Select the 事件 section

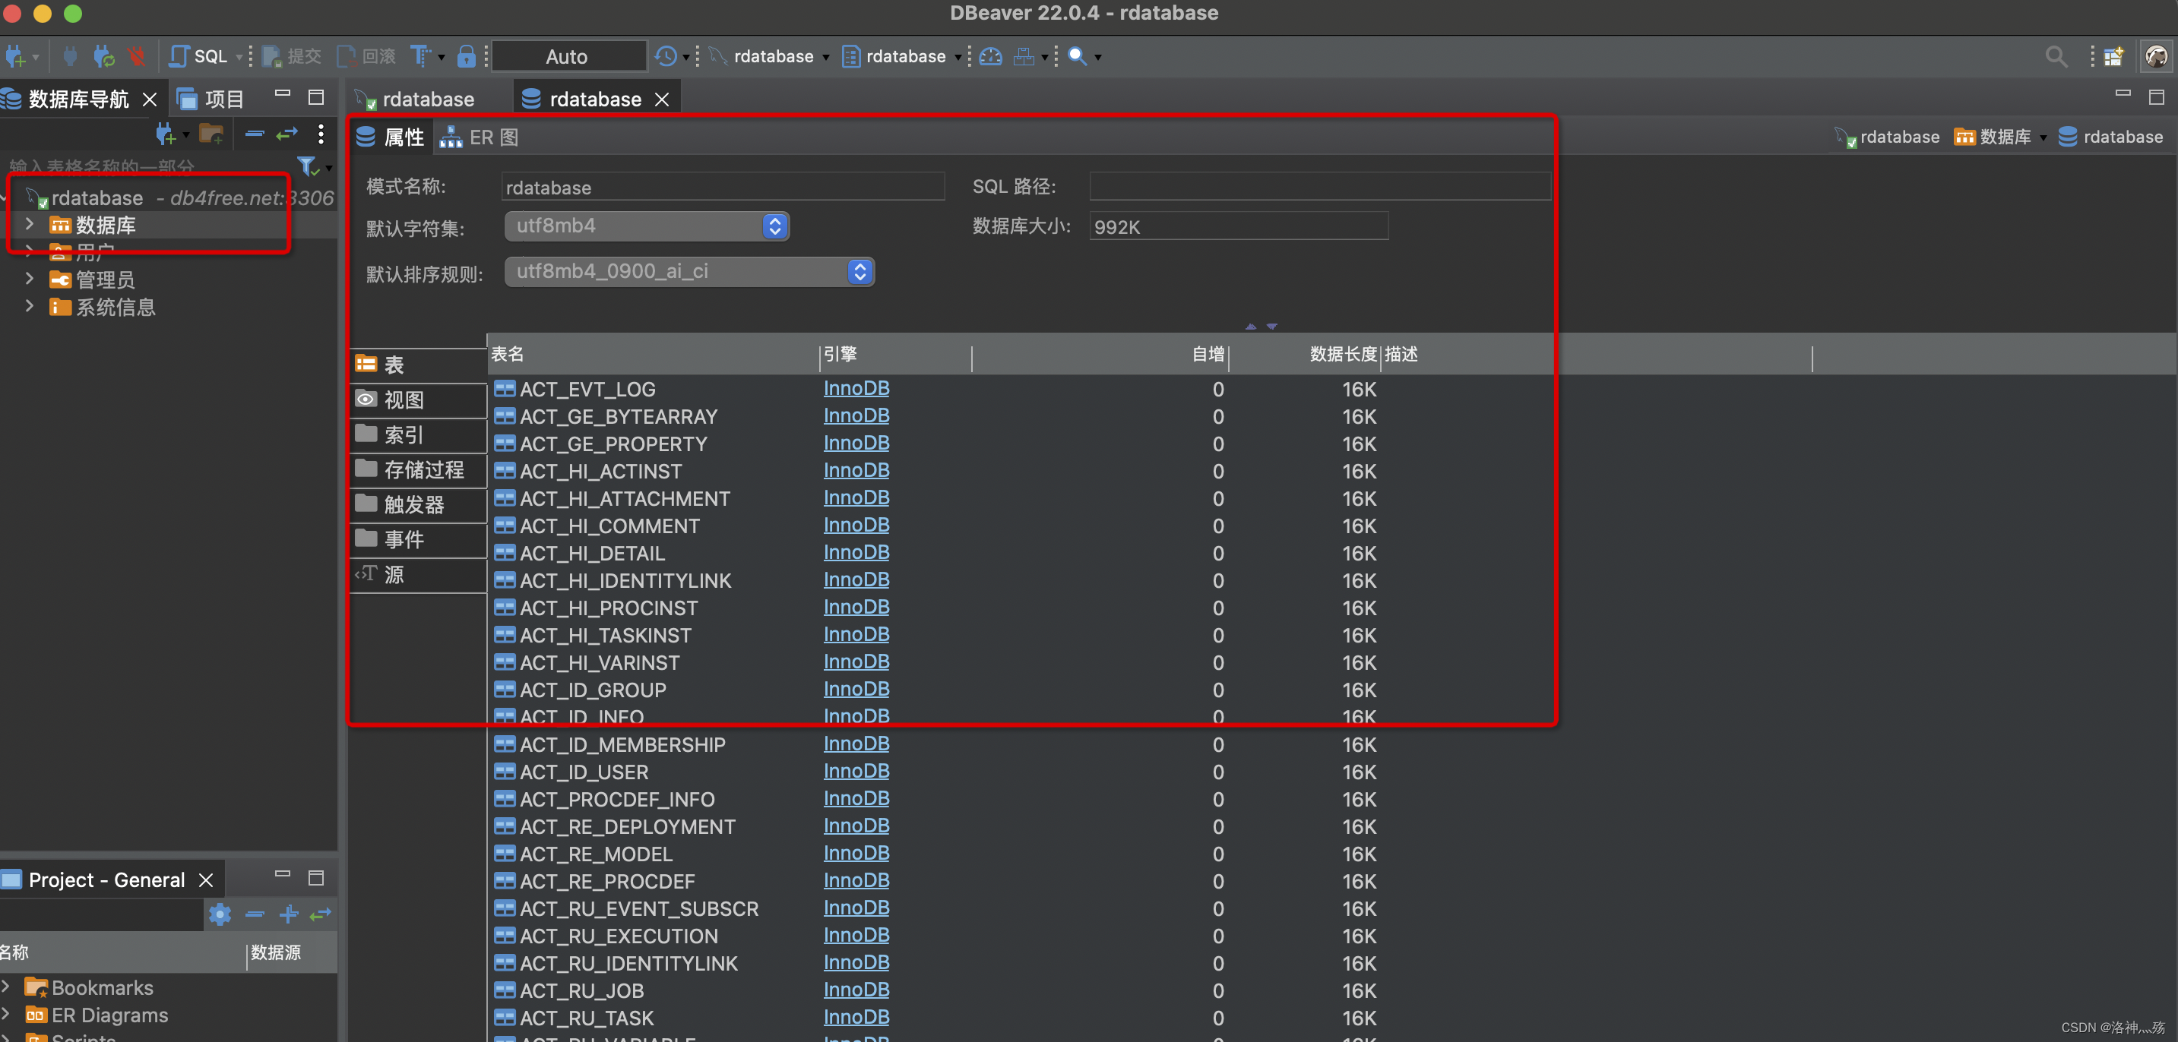(419, 539)
